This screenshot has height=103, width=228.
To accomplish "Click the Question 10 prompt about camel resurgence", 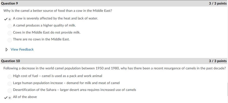I will tap(115, 68).
